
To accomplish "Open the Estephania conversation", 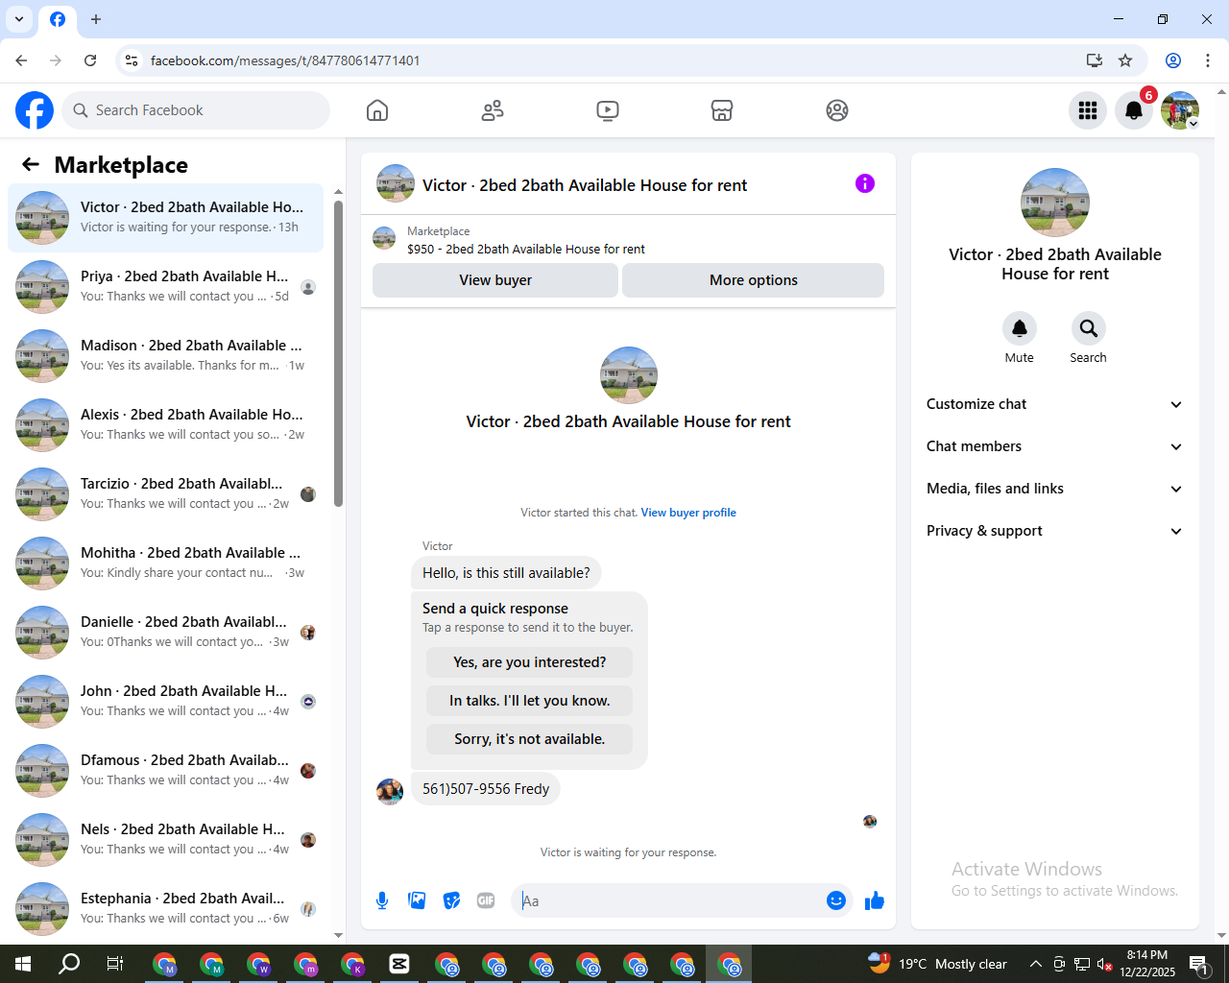I will (x=165, y=909).
